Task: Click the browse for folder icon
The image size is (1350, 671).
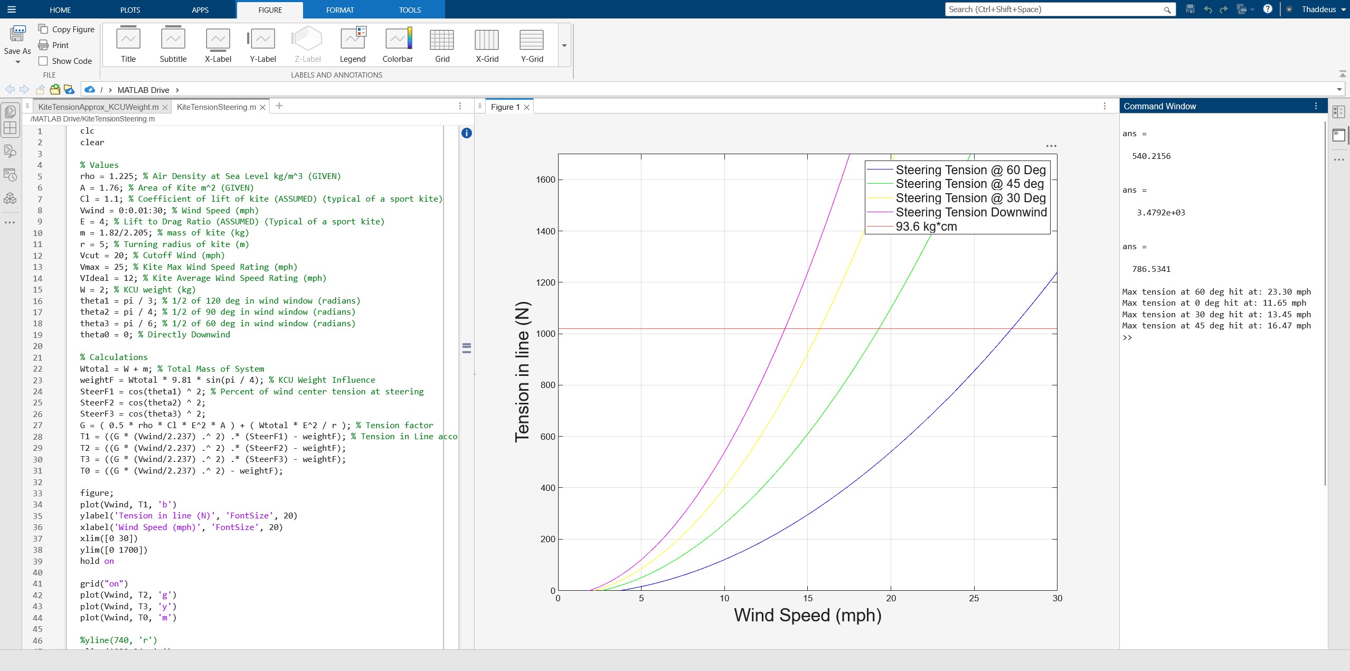Action: tap(55, 89)
